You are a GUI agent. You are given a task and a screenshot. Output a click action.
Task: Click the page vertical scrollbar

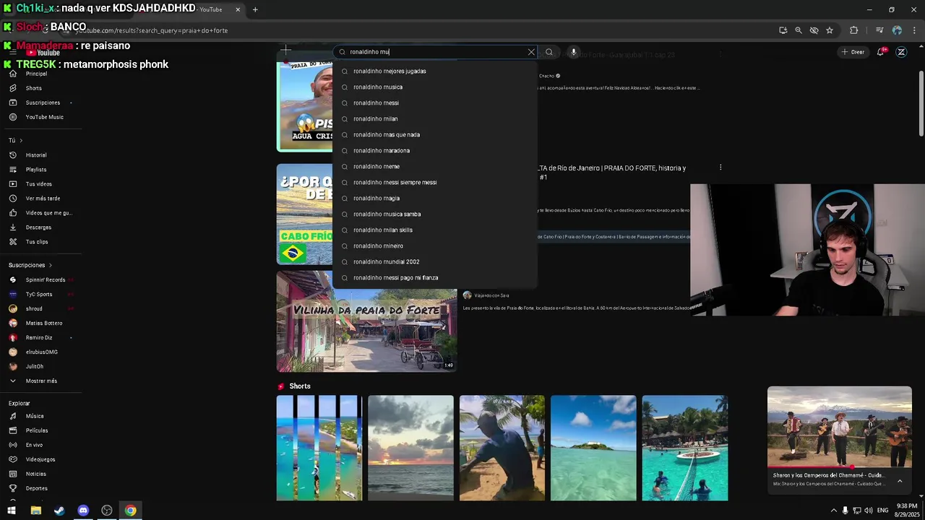pos(921,103)
